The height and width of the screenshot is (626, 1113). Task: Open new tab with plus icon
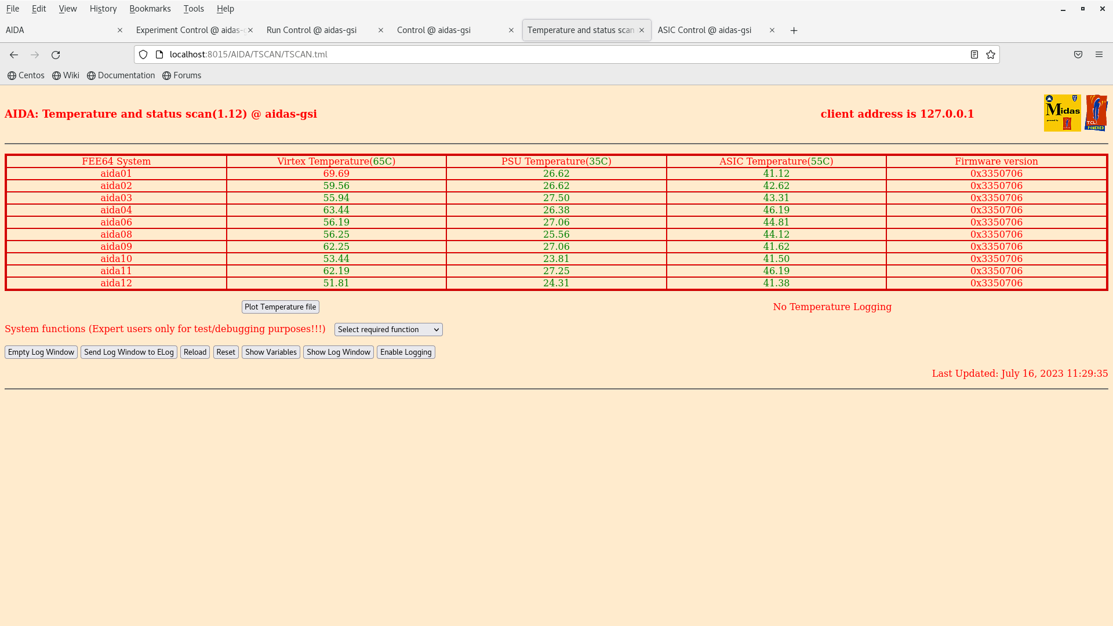794,30
